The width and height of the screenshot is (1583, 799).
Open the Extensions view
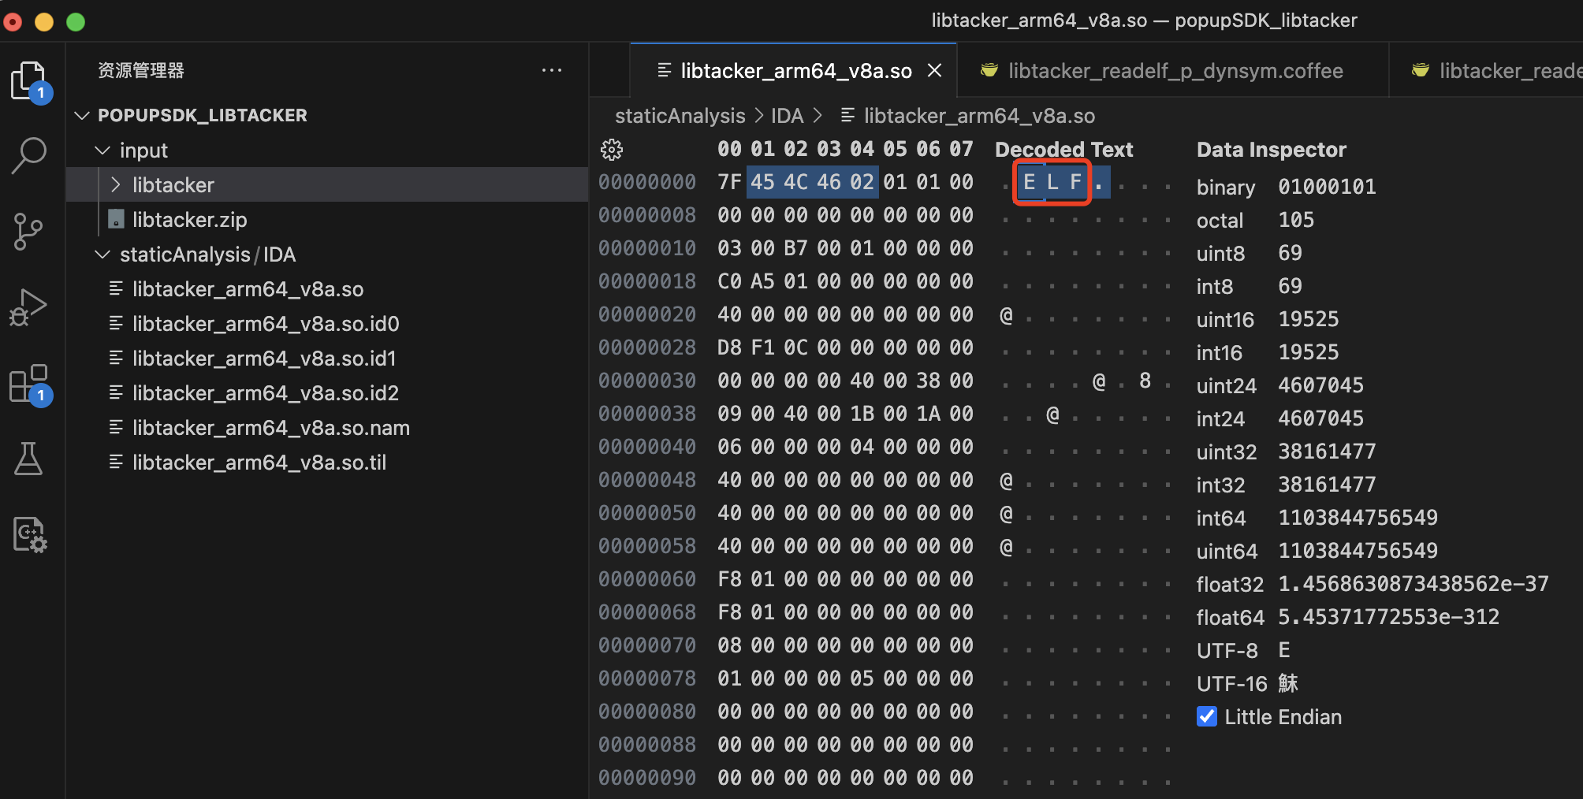[30, 384]
